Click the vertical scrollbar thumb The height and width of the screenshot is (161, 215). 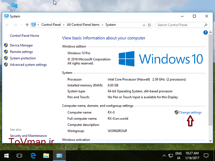[x=210, y=80]
